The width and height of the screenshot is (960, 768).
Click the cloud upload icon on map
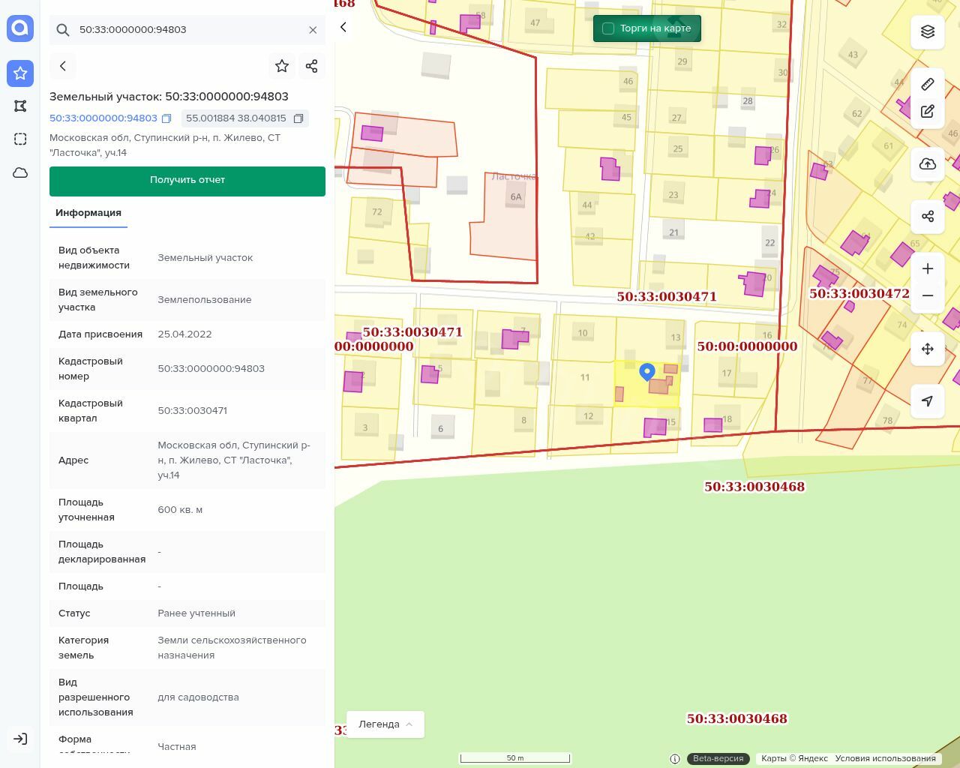(x=927, y=164)
